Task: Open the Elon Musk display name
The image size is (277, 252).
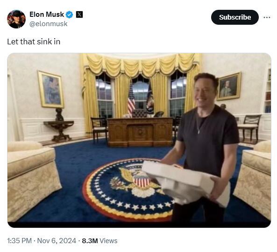Action: (47, 14)
